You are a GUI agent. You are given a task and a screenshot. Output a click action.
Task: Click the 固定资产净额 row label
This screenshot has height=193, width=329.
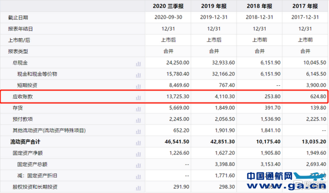28,153
